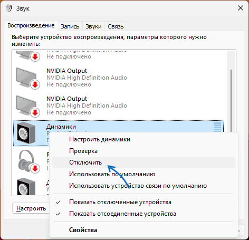Open the Воспроизведение tab
249x240 pixels.
[31, 26]
